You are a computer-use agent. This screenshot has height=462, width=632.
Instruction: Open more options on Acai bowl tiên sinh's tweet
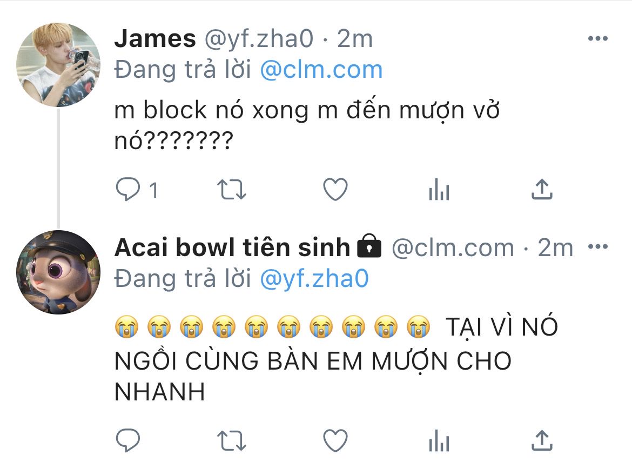(x=598, y=246)
